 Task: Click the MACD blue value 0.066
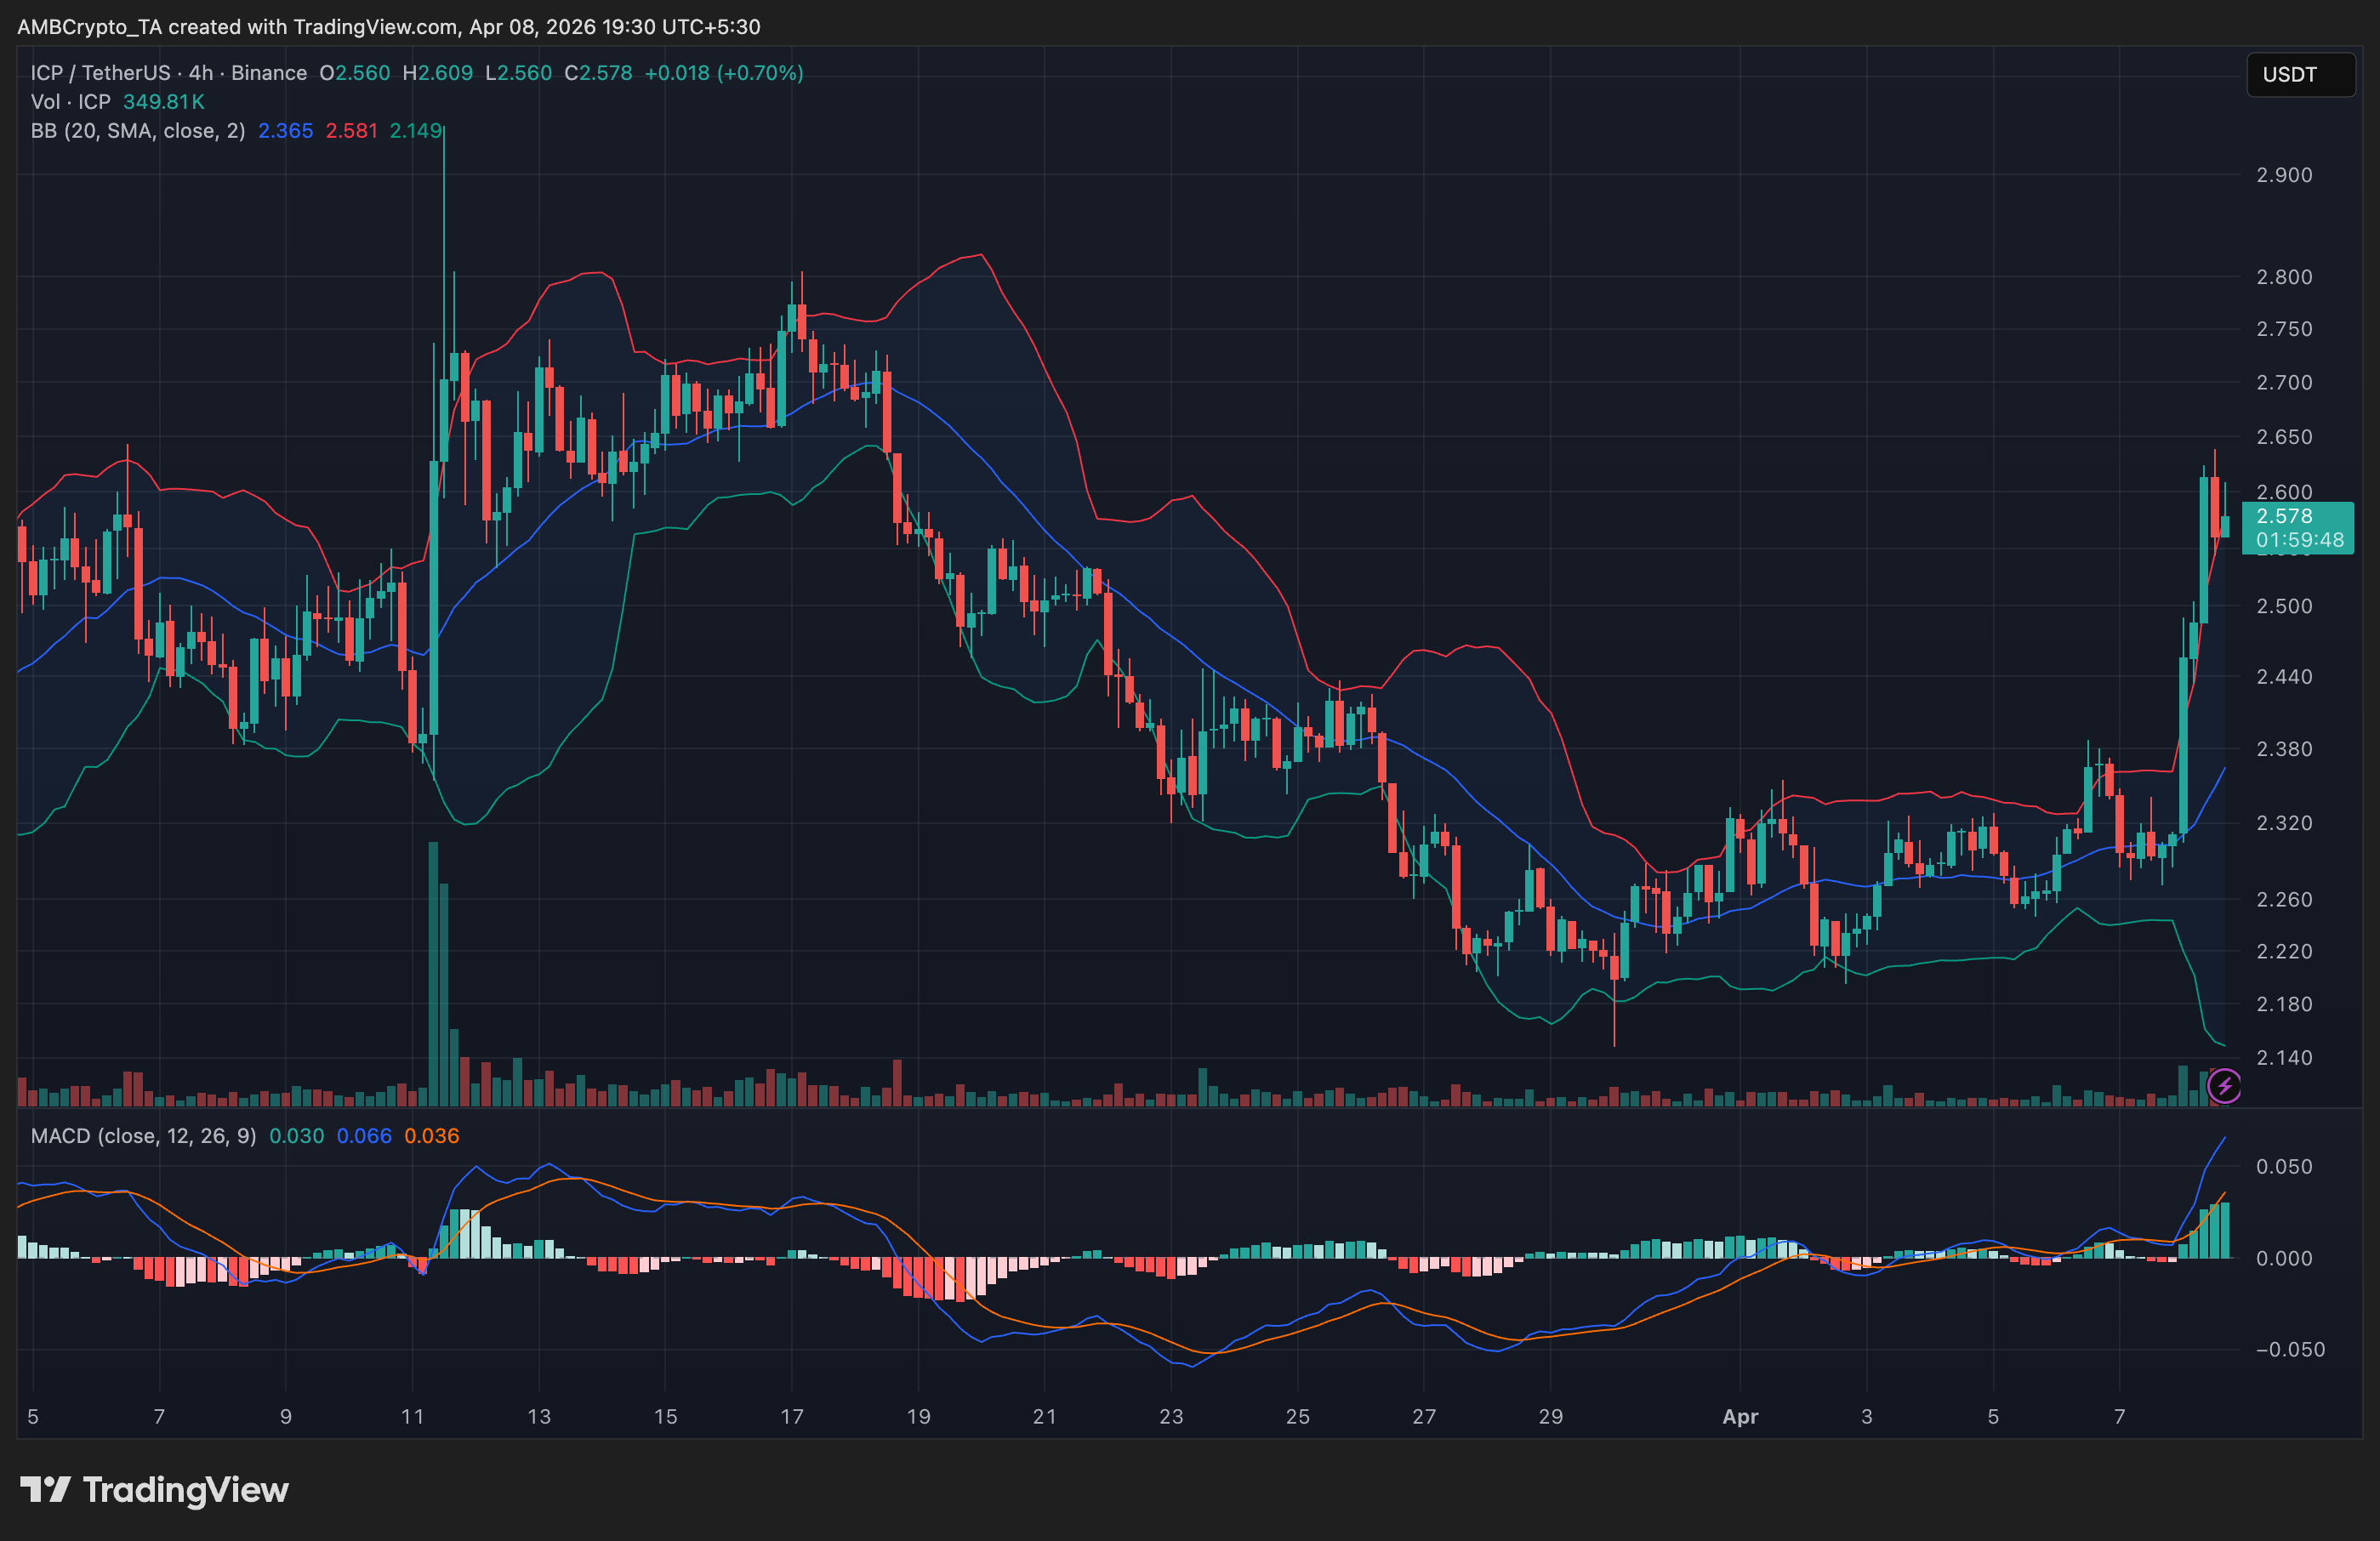[364, 1136]
